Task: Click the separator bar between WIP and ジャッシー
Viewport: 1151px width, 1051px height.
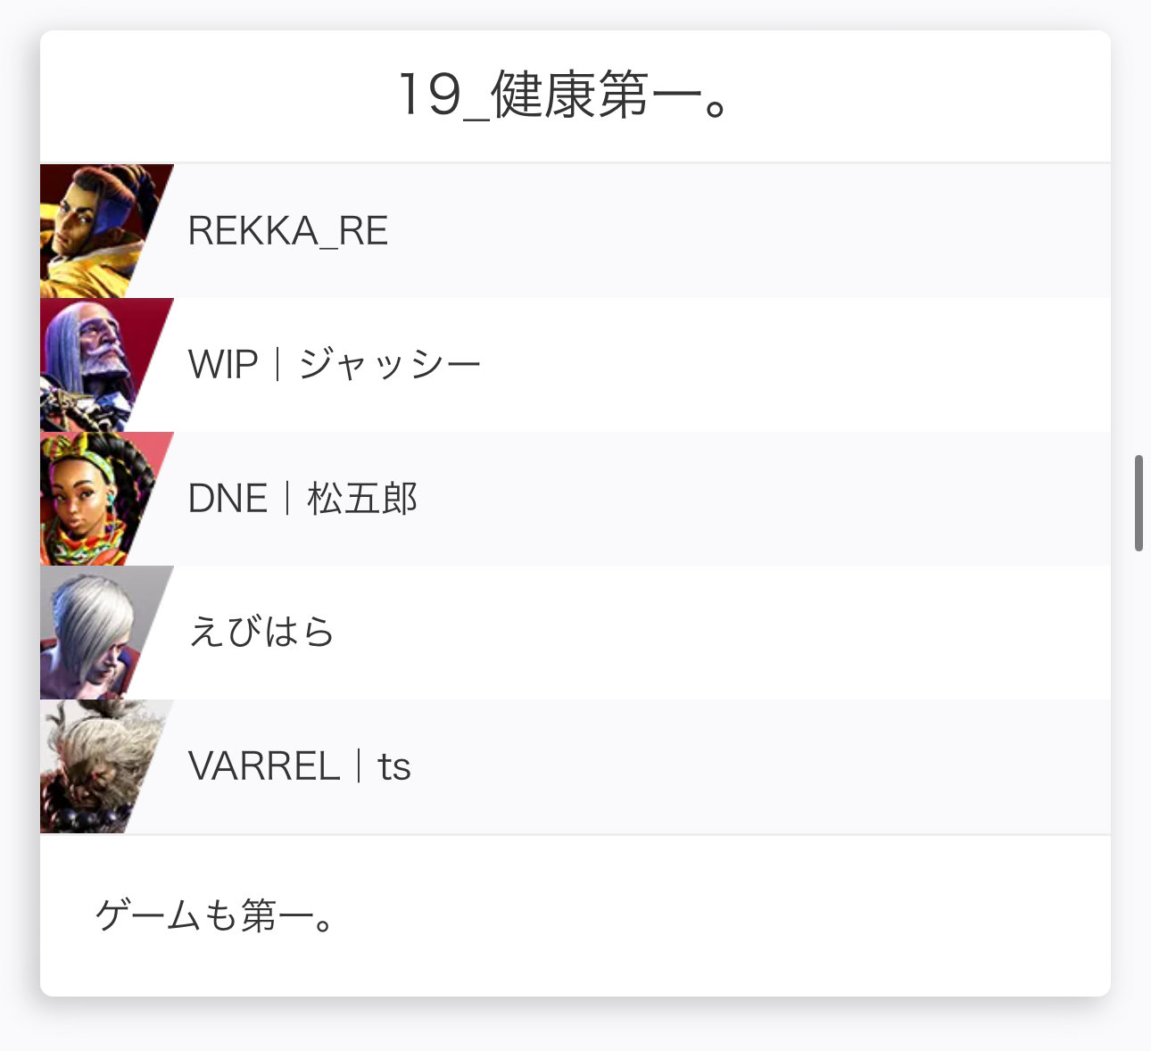Action: [277, 365]
